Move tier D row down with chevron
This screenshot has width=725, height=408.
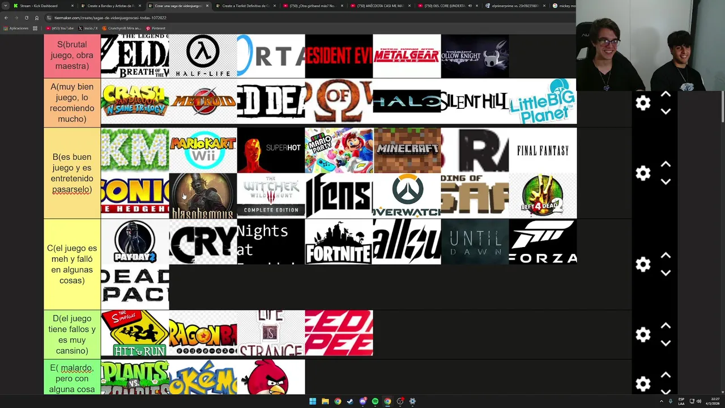[666, 343]
